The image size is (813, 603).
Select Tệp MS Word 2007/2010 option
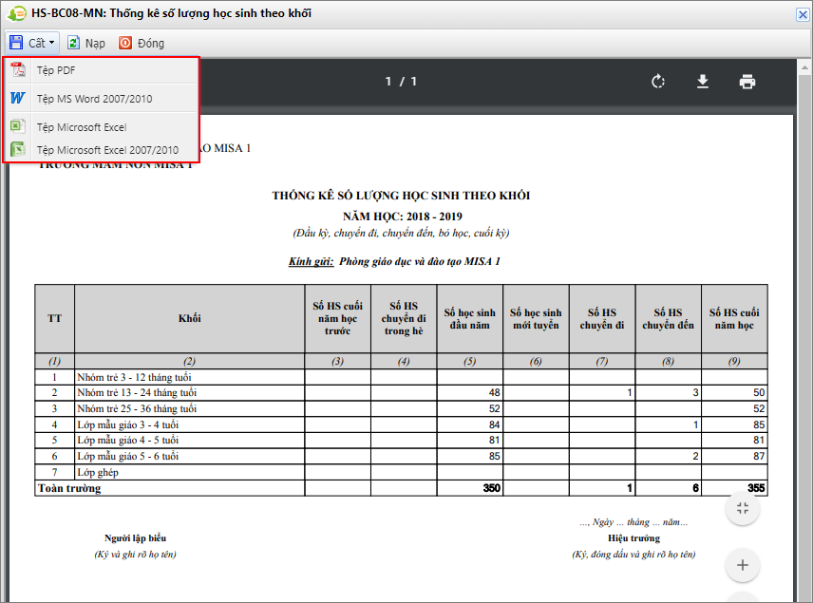[94, 99]
